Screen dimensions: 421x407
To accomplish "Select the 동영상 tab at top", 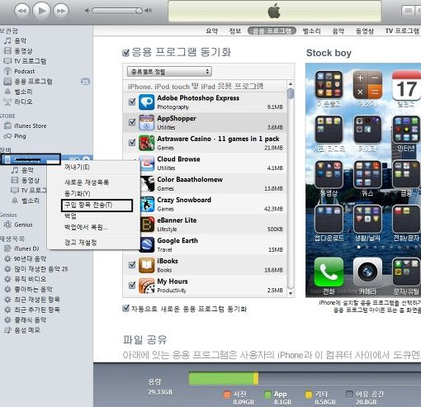I will (365, 31).
